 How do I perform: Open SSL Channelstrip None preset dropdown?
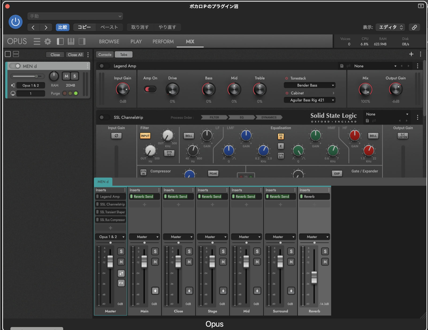[x=387, y=114]
